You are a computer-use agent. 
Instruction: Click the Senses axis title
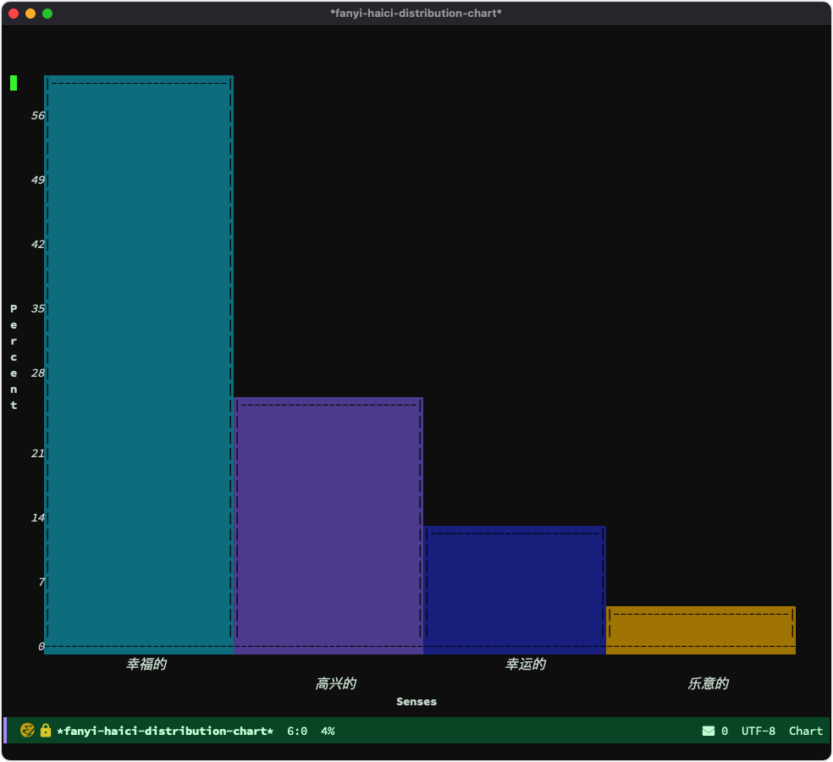pyautogui.click(x=416, y=701)
